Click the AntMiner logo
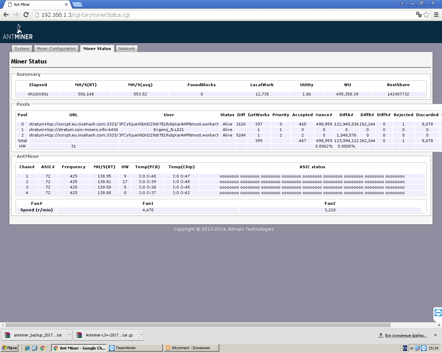Viewport: 442px width, 353px height. 18,32
